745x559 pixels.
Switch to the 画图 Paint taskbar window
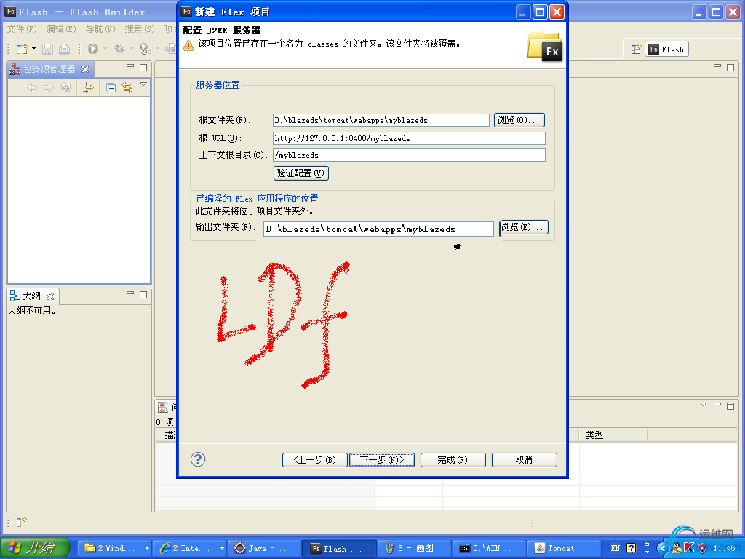point(415,548)
